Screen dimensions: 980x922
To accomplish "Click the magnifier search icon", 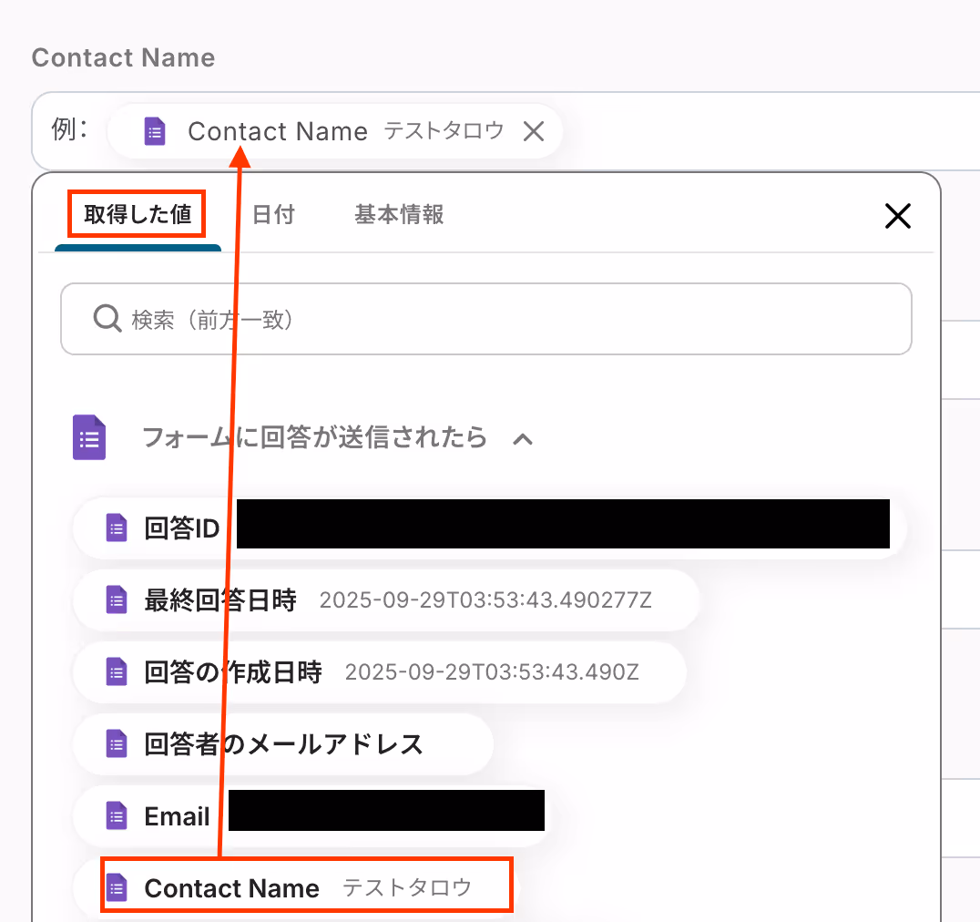I will [107, 318].
